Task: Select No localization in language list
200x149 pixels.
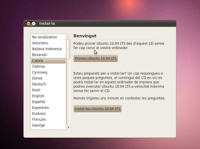Action: pyautogui.click(x=48, y=37)
